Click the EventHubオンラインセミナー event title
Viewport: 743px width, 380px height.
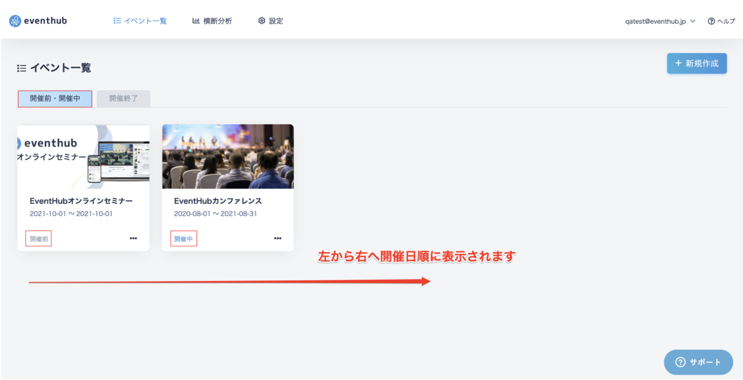[81, 201]
